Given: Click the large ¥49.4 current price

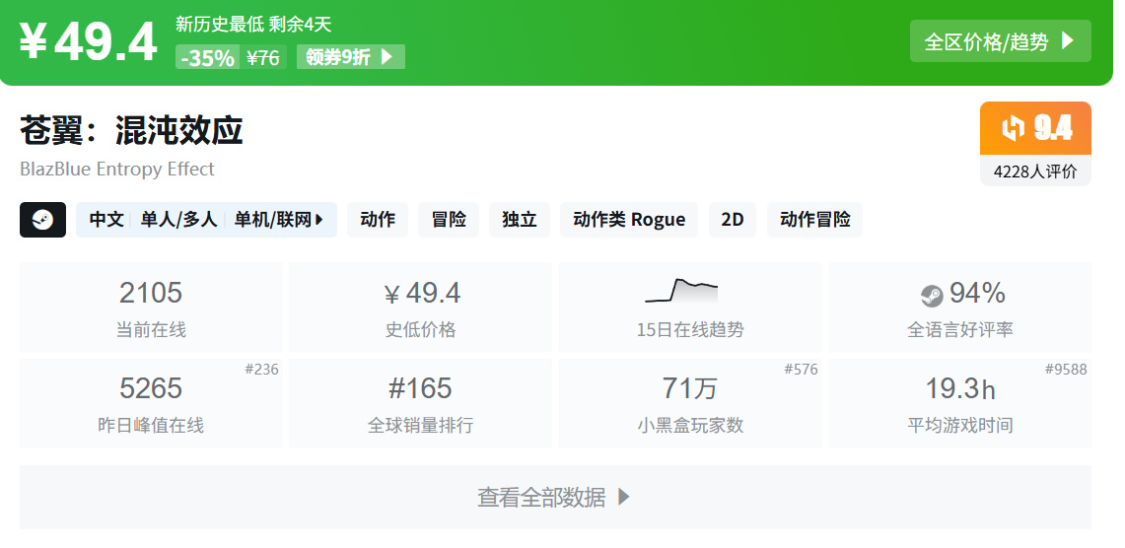Looking at the screenshot, I should coord(88,41).
